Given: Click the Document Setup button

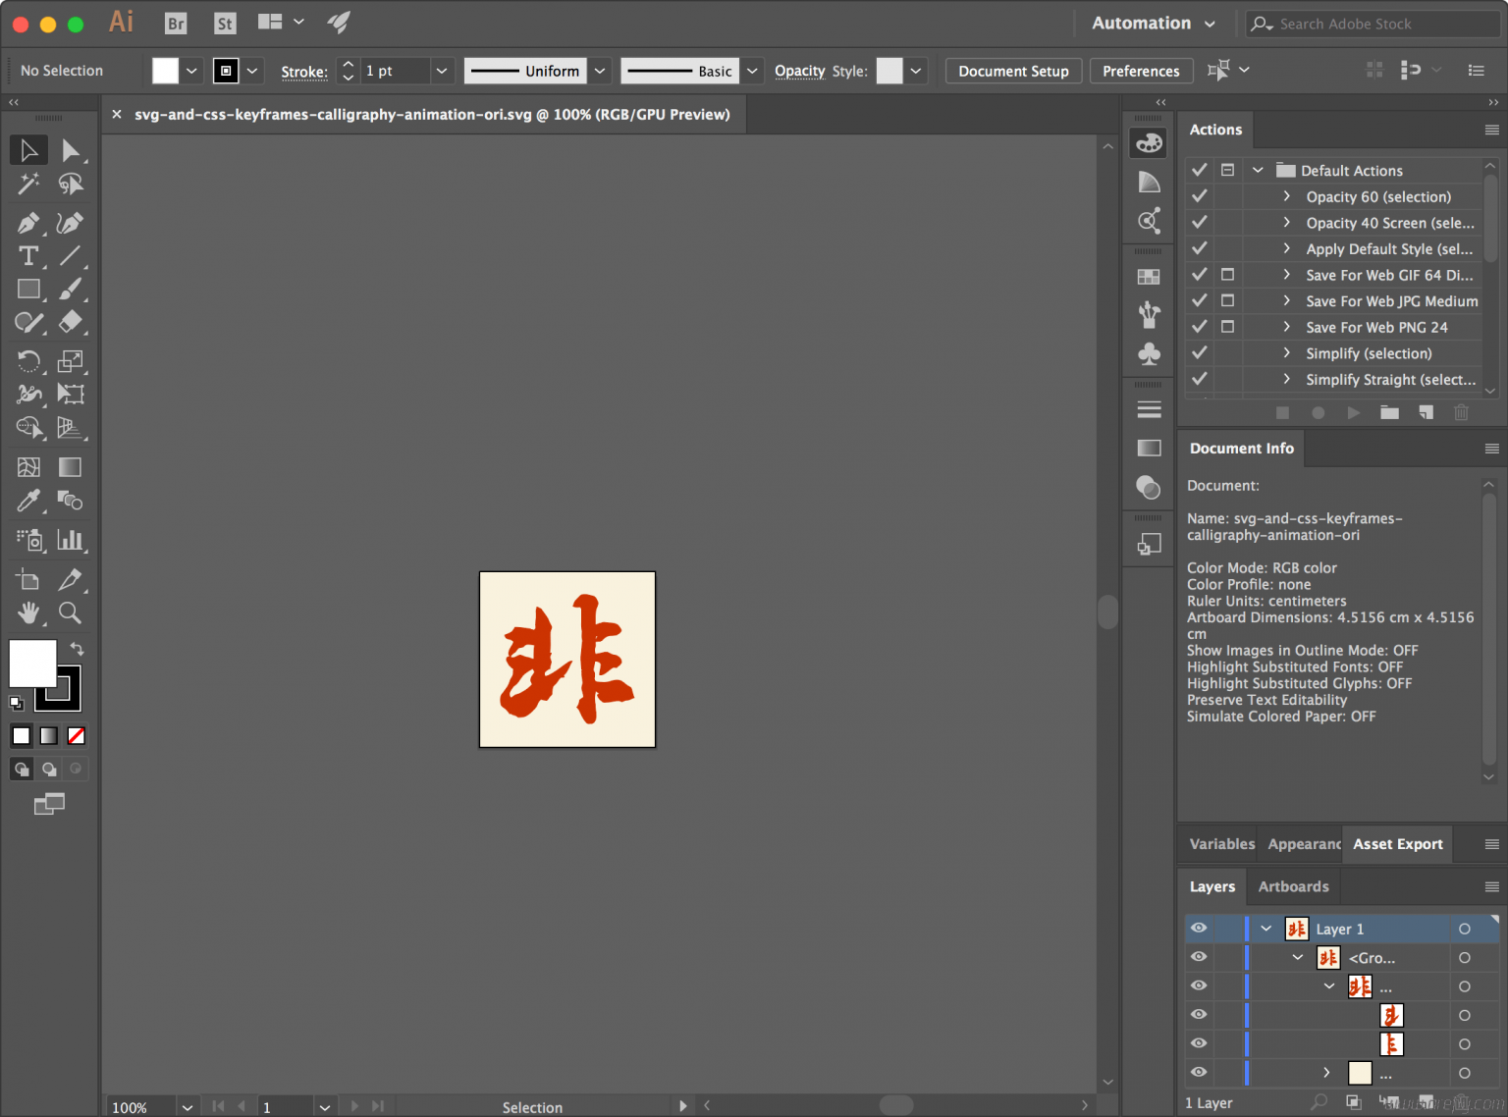Looking at the screenshot, I should (1013, 71).
